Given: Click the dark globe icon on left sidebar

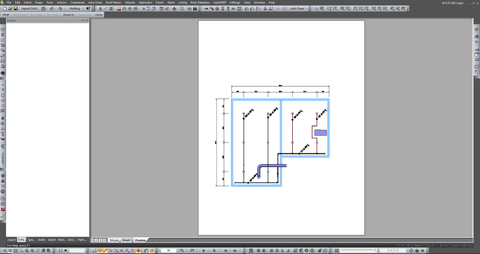Looking at the screenshot, I should (x=3, y=73).
